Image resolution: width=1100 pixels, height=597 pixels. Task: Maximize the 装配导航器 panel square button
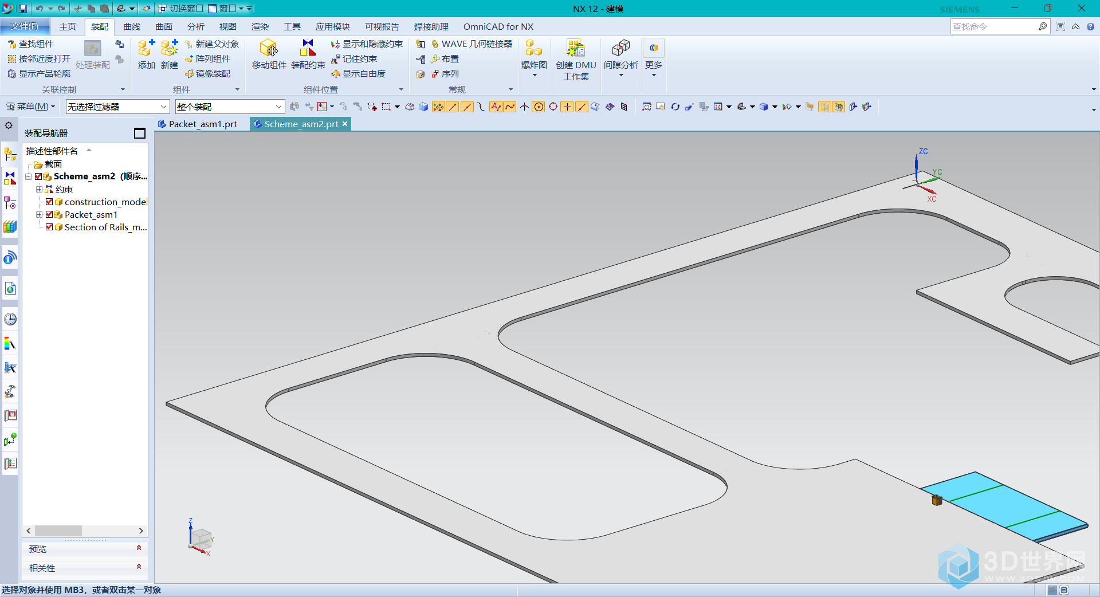[140, 133]
